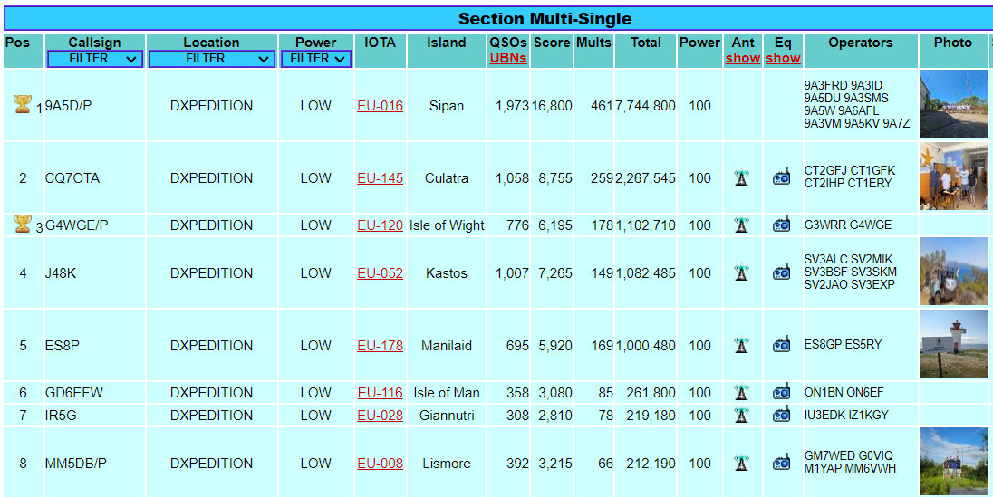Open IOTA link EU-145

[380, 178]
